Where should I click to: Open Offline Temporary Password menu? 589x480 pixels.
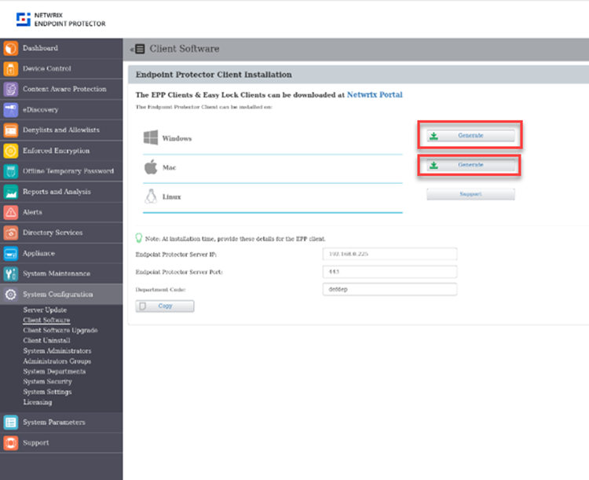68,171
